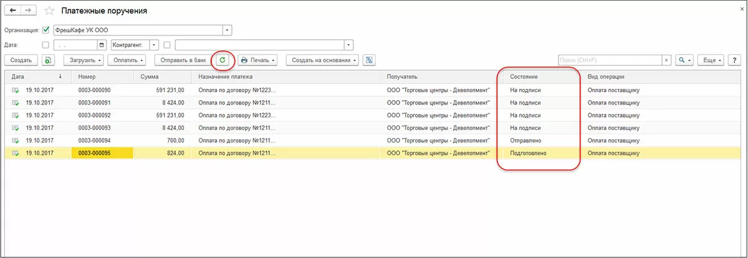Select the number cell 0003-000094
The height and width of the screenshot is (258, 748).
[102, 141]
